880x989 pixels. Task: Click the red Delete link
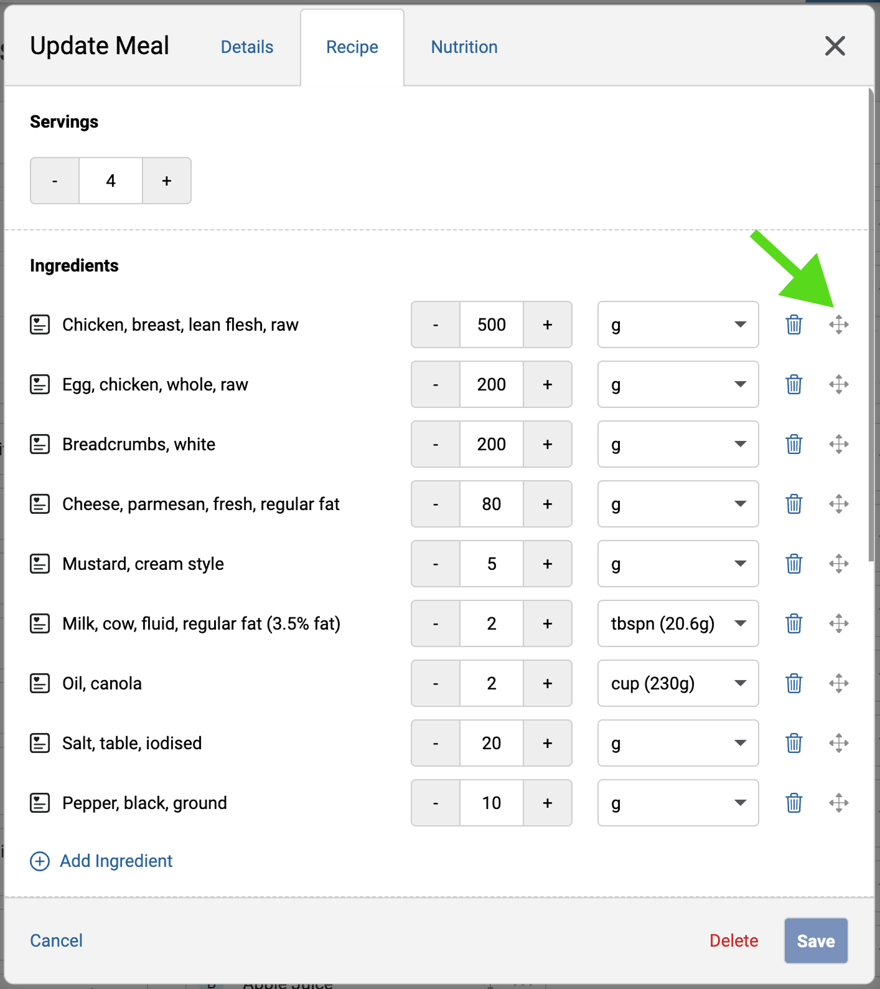pyautogui.click(x=734, y=940)
